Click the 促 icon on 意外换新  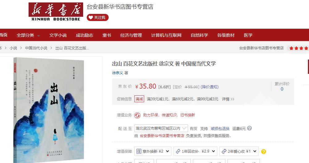(139, 151)
